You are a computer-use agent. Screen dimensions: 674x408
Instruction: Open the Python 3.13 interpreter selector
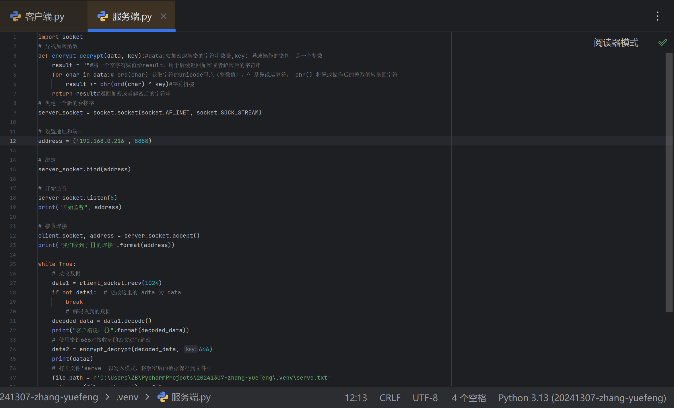click(x=582, y=398)
